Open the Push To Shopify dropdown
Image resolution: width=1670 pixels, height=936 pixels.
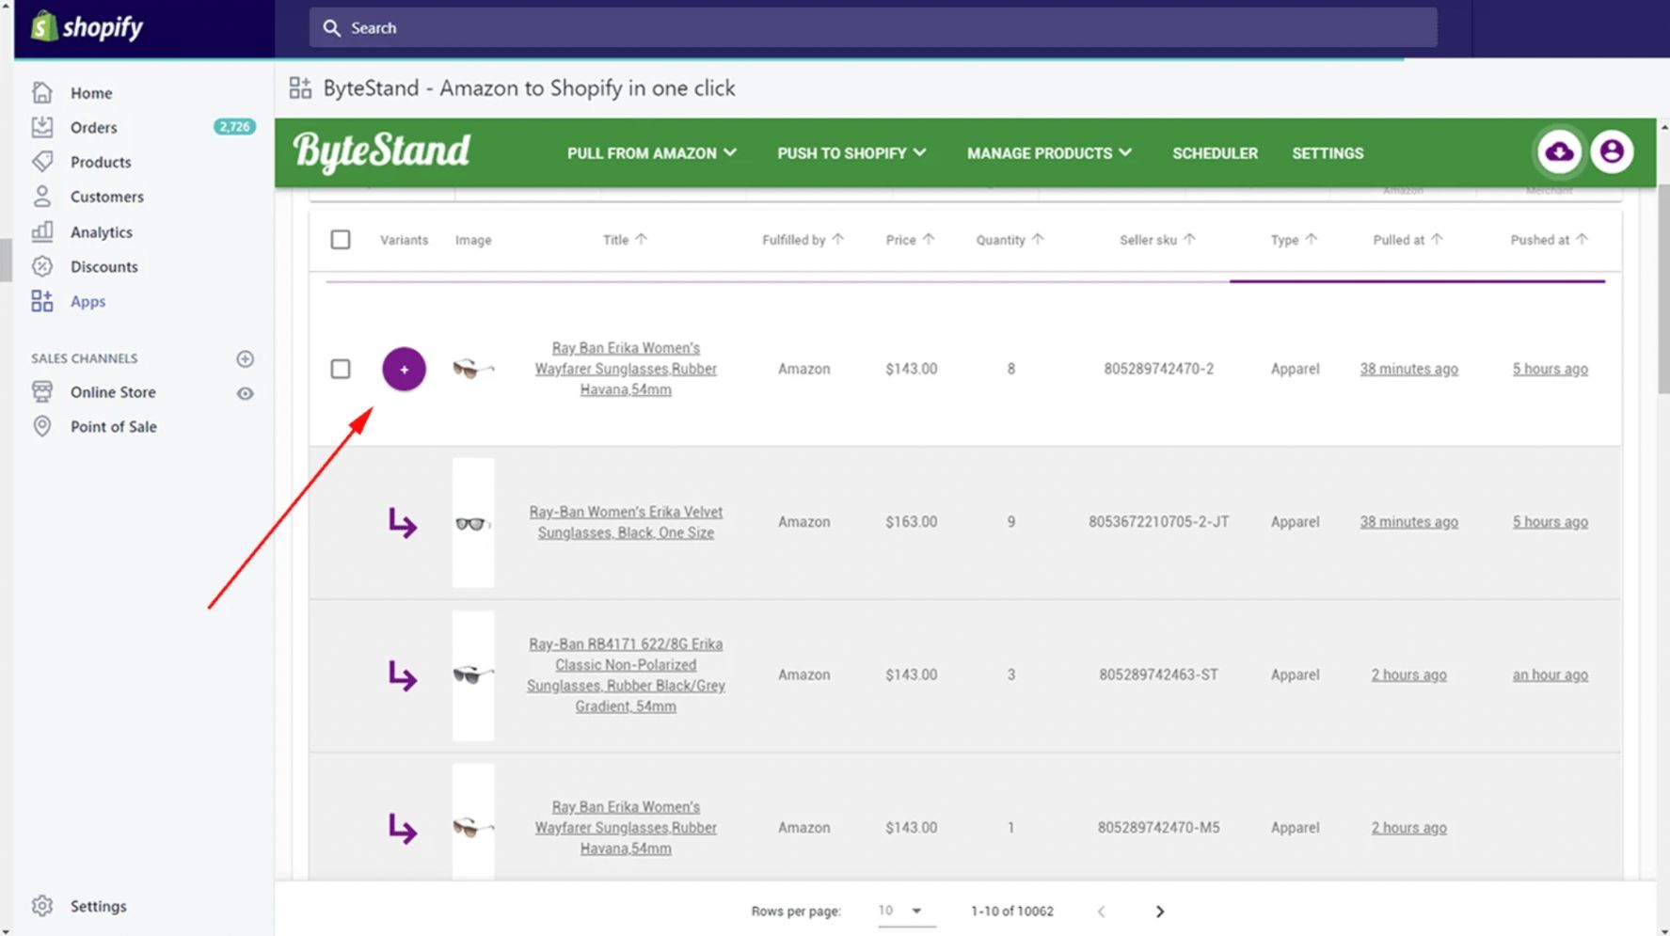point(851,152)
